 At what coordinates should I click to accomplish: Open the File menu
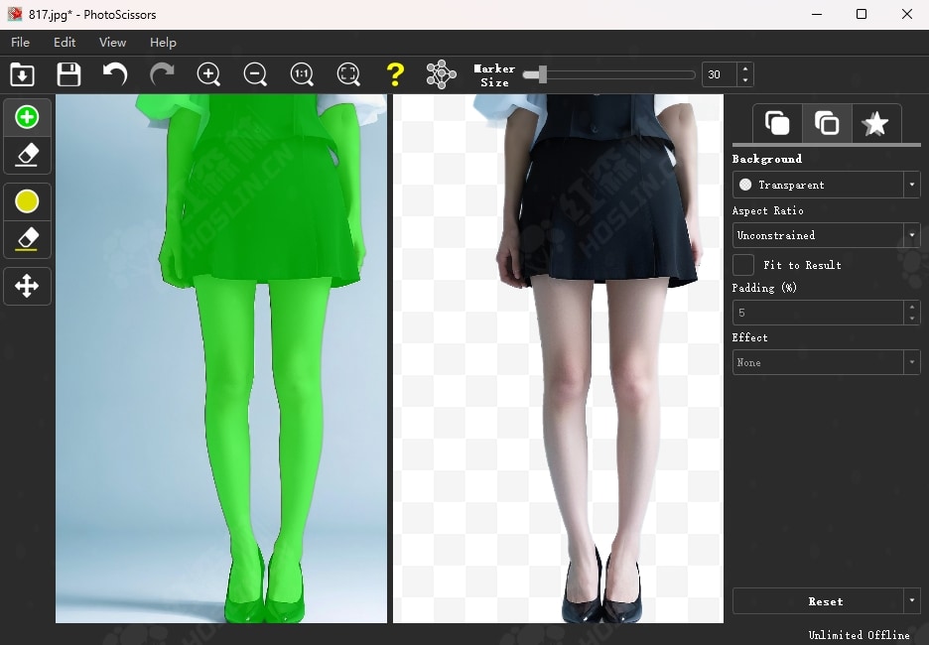tap(20, 43)
